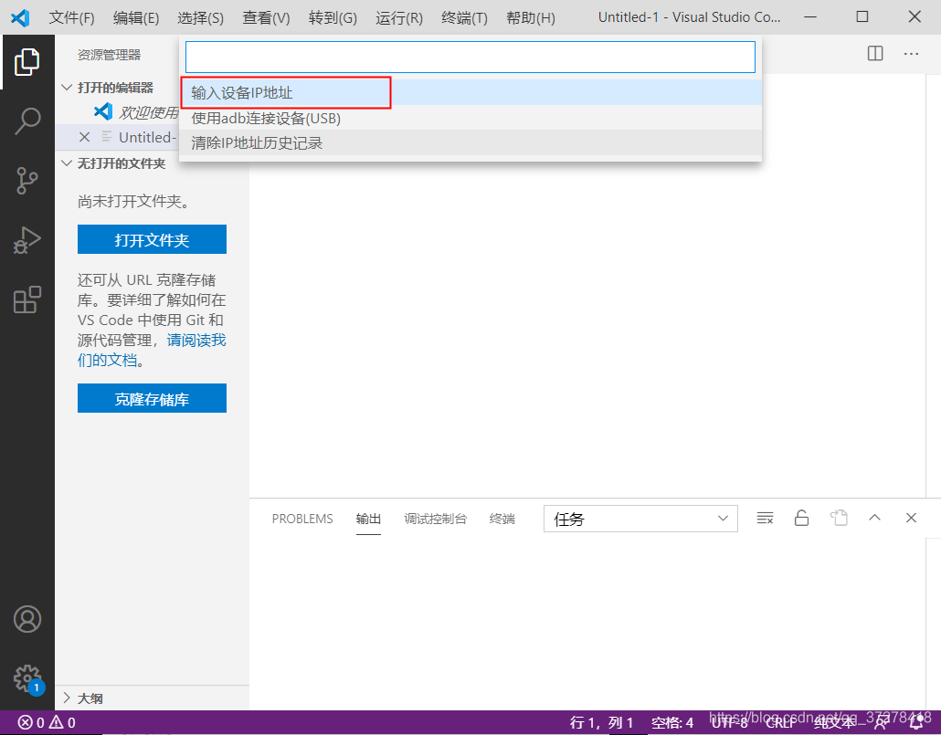Screen dimensions: 941x735
Task: Change encoding via UTF-8 status item
Action: [x=730, y=722]
